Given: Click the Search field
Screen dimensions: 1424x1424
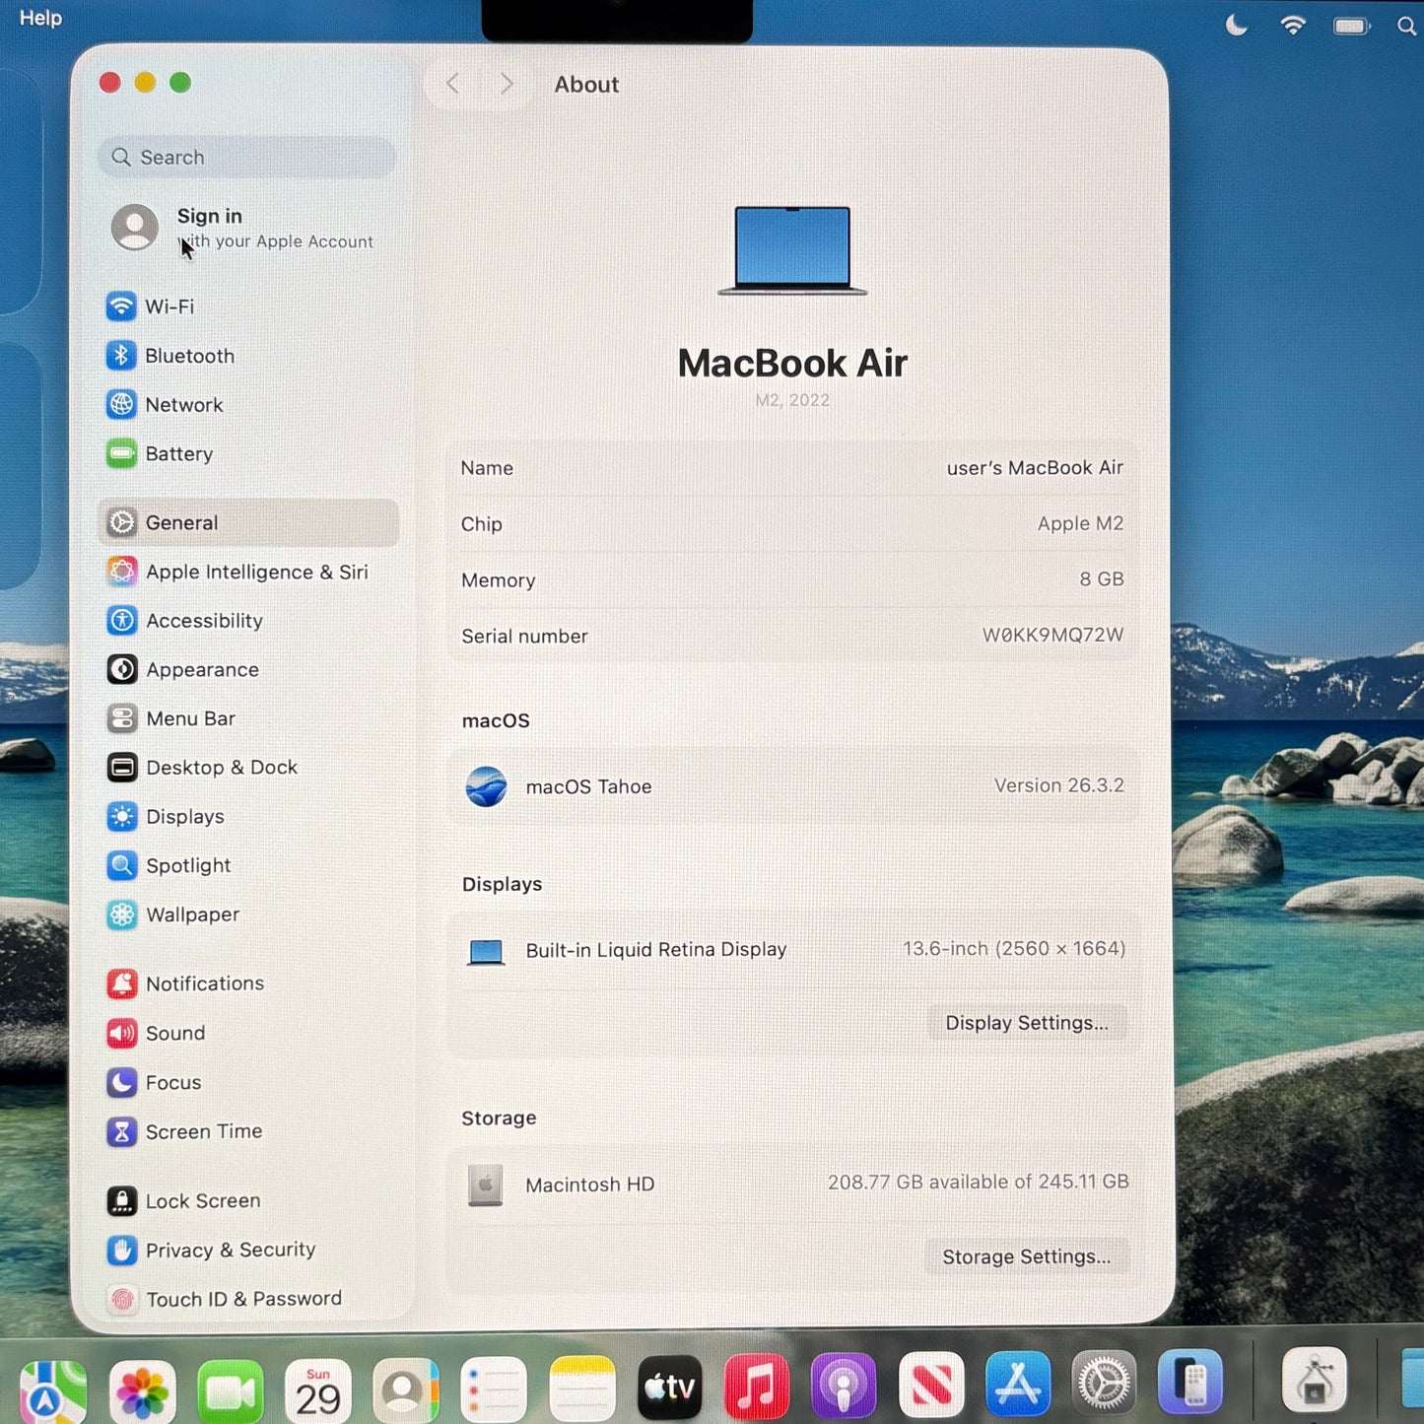Looking at the screenshot, I should pos(245,157).
